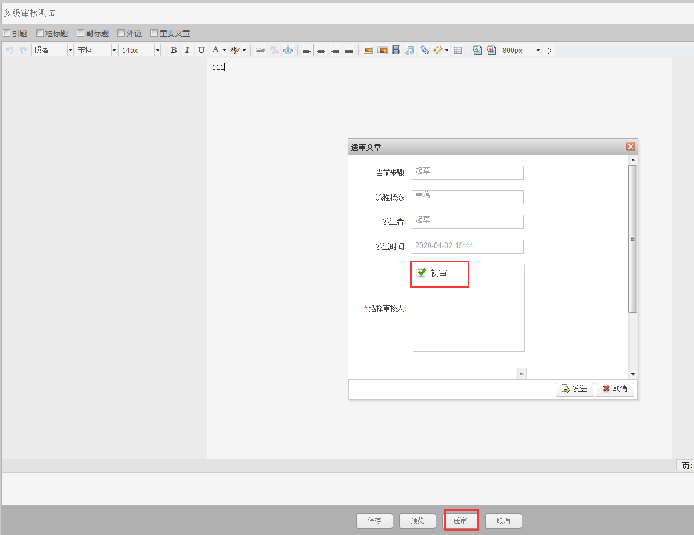Toggle bold formatting in the editor toolbar

pyautogui.click(x=174, y=51)
